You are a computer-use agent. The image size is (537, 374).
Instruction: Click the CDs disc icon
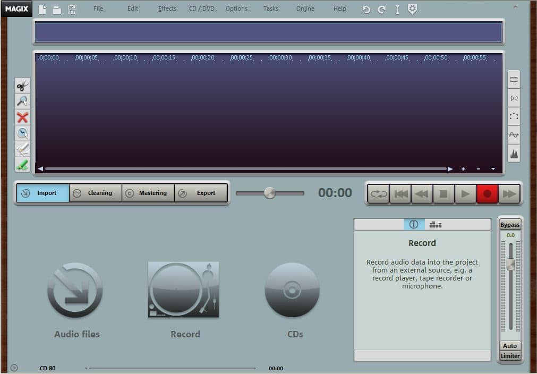pyautogui.click(x=292, y=290)
